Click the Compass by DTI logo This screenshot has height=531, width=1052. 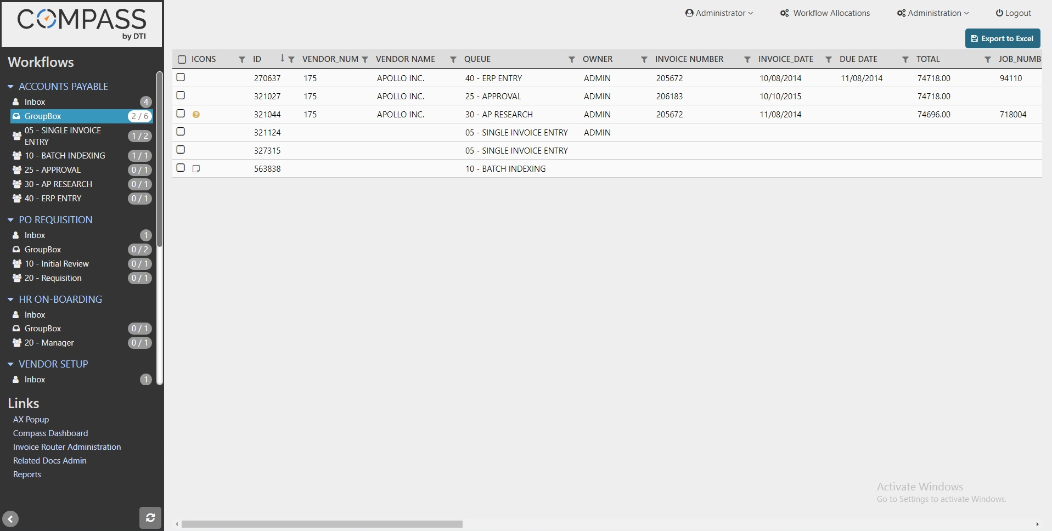click(x=82, y=24)
